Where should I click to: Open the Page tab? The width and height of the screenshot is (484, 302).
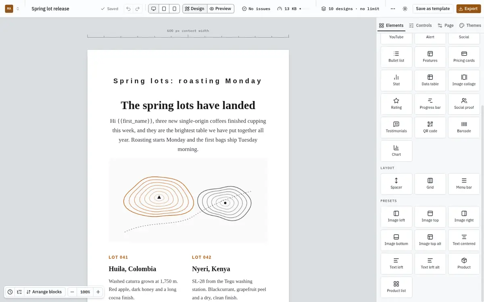pos(446,25)
